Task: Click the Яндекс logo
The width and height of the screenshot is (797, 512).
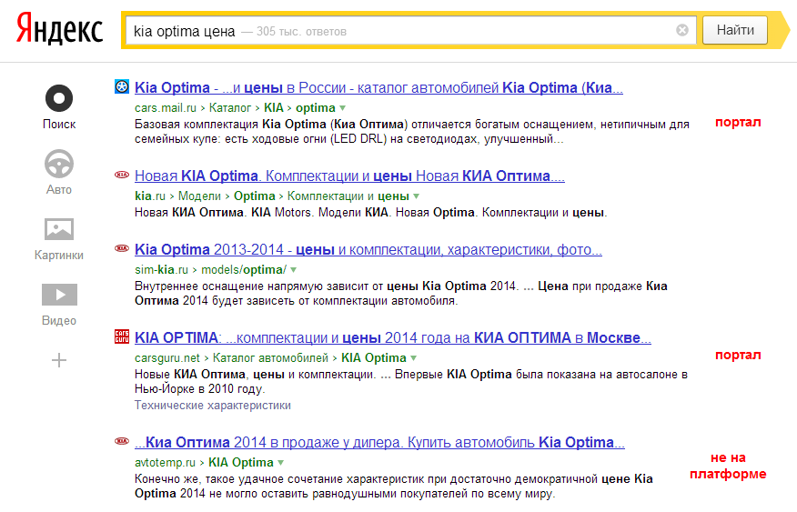Action: pos(59,29)
